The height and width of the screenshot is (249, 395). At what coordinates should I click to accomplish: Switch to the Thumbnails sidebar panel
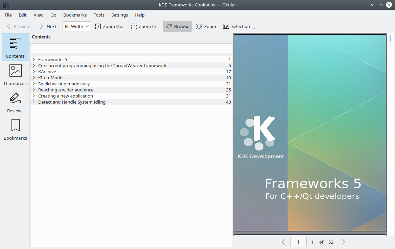[15, 75]
